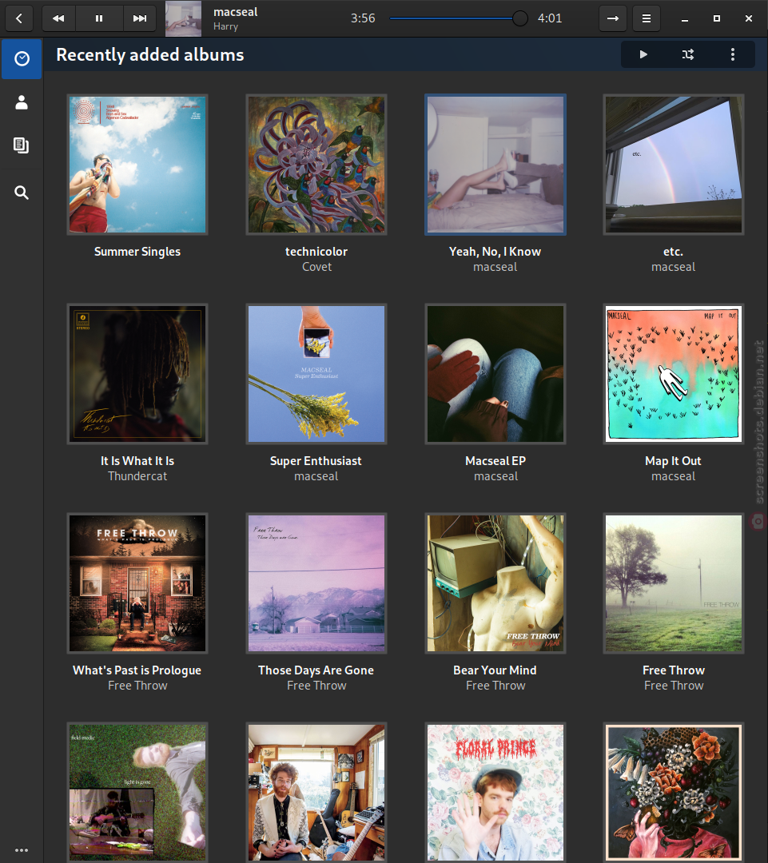
Task: Open the What's Past is Prologue cover
Action: [x=137, y=583]
